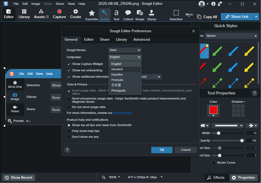Click the Snagit logo icon in title bar
Screen dimensions: 261x183
[x=6, y=4]
